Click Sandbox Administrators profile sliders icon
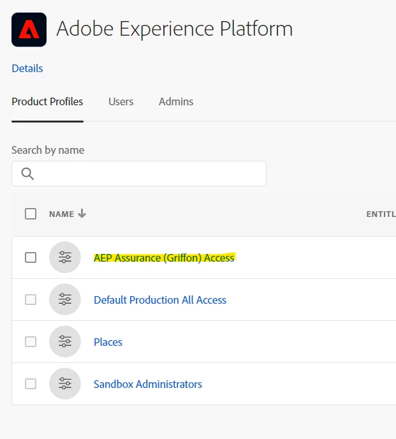396x439 pixels. pyautogui.click(x=65, y=384)
